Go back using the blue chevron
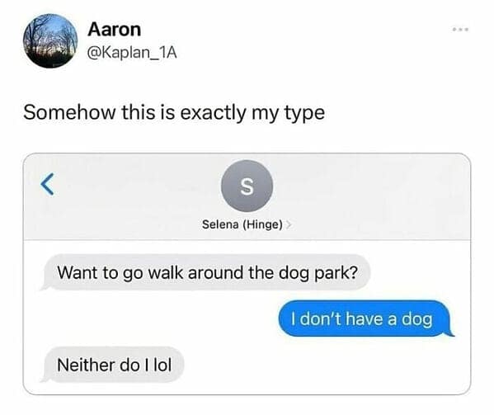The height and width of the screenshot is (415, 494). coord(48,184)
